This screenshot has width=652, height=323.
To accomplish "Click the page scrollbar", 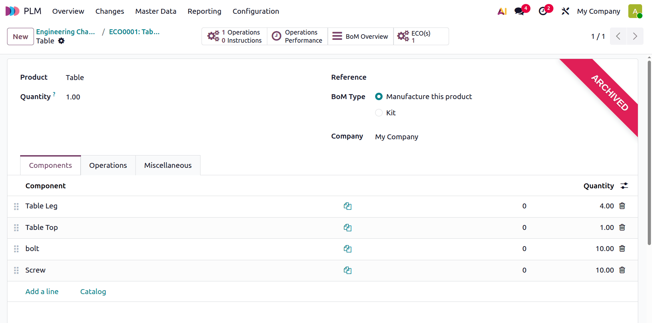I will tap(649, 152).
